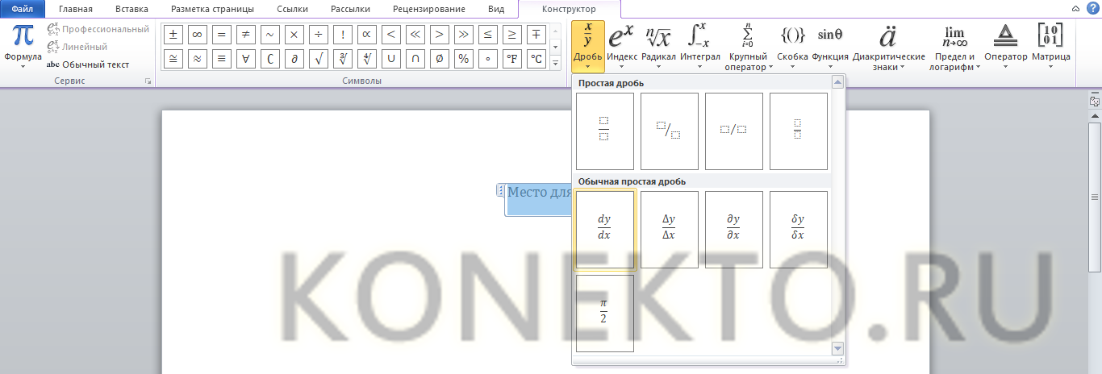
Task: Open the Матрица dropdown gallery
Action: [x=1050, y=46]
